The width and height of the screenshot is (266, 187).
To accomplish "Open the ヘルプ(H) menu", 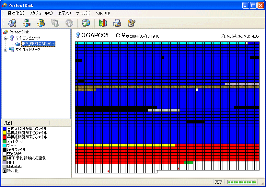I will [102, 13].
